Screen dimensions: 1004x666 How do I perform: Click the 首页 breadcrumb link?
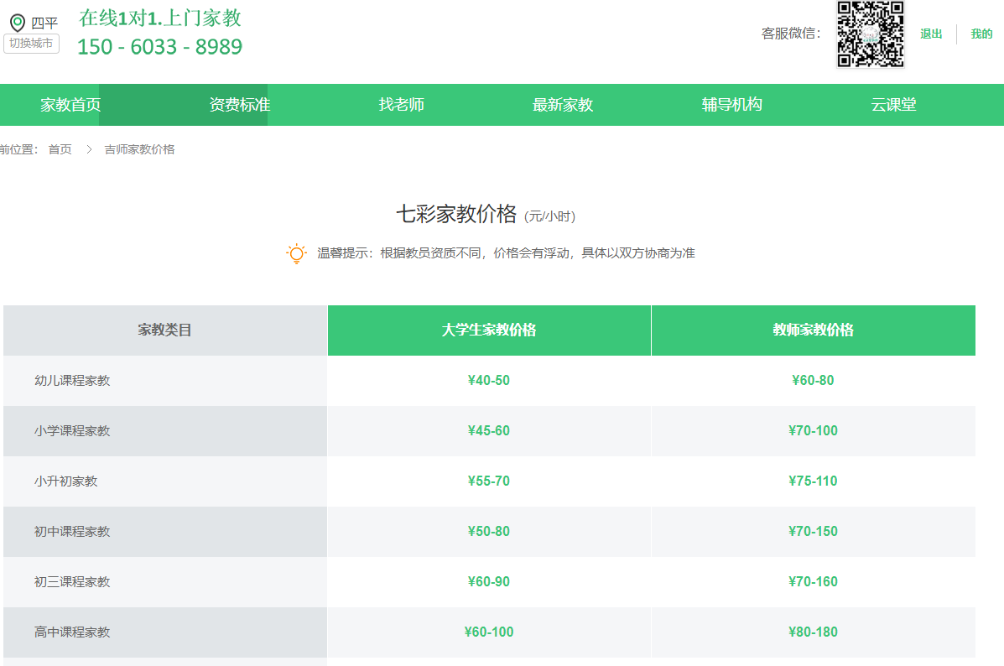[x=60, y=149]
